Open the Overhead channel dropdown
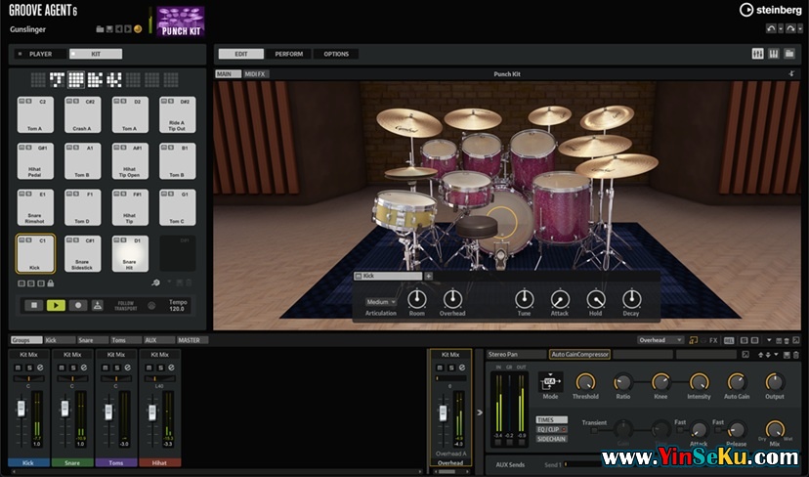This screenshot has width=809, height=477. [660, 340]
